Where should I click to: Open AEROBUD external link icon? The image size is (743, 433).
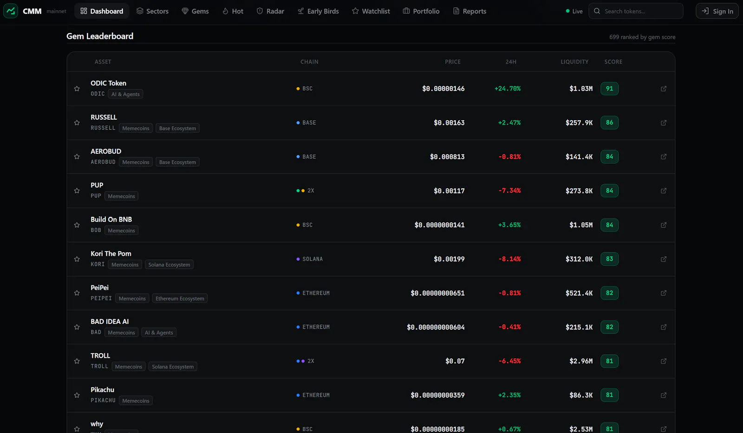coord(664,156)
